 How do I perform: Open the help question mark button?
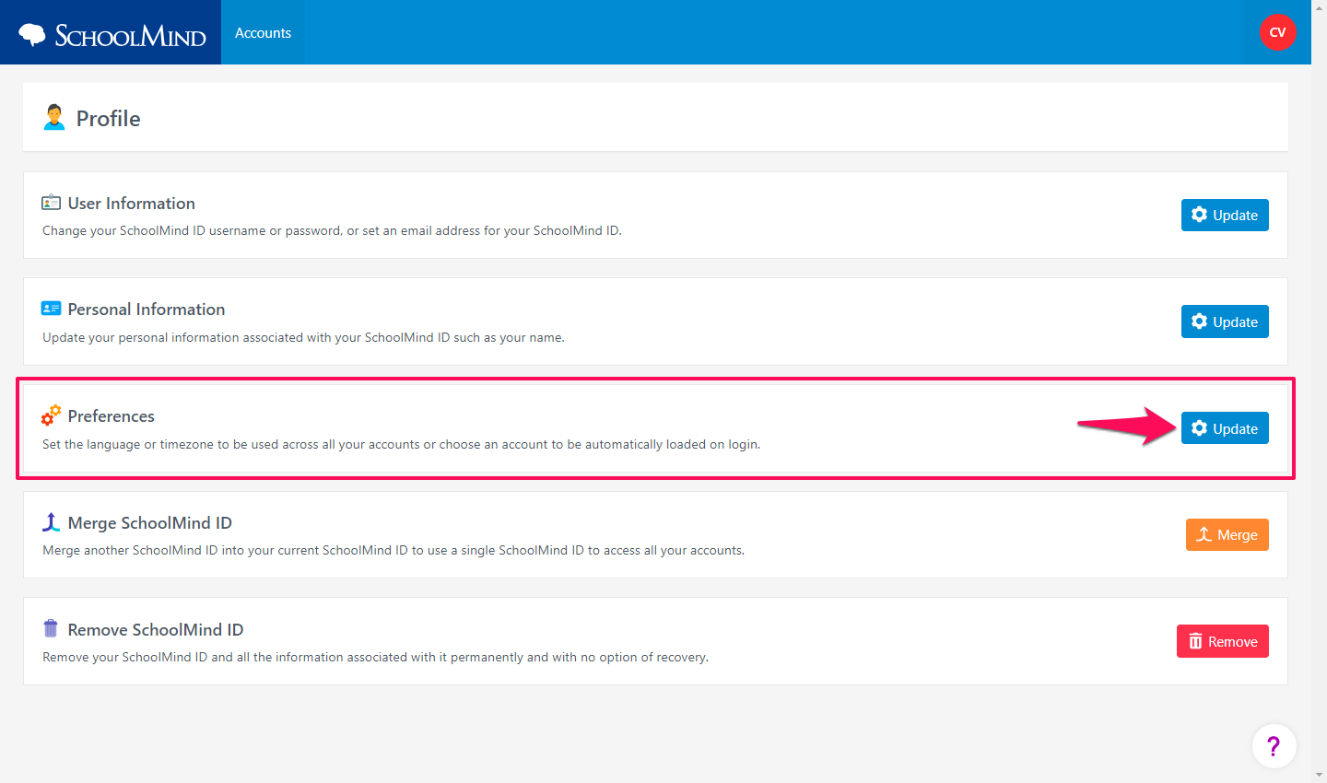1274,746
